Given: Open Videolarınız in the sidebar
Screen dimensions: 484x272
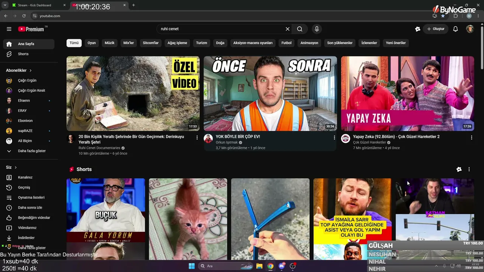Looking at the screenshot, I should coord(29,228).
